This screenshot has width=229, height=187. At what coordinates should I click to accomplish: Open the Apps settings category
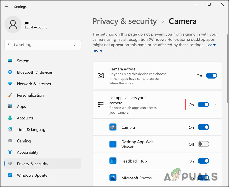(21, 107)
